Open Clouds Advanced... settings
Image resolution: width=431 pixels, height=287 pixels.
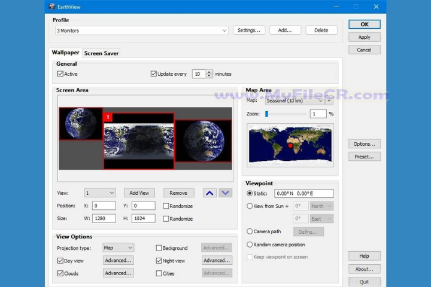point(118,273)
